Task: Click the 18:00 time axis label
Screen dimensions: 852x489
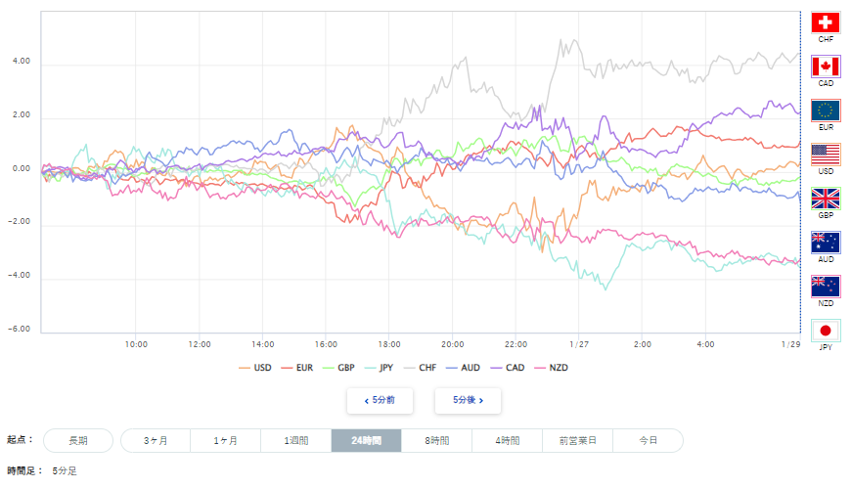Action: 389,344
